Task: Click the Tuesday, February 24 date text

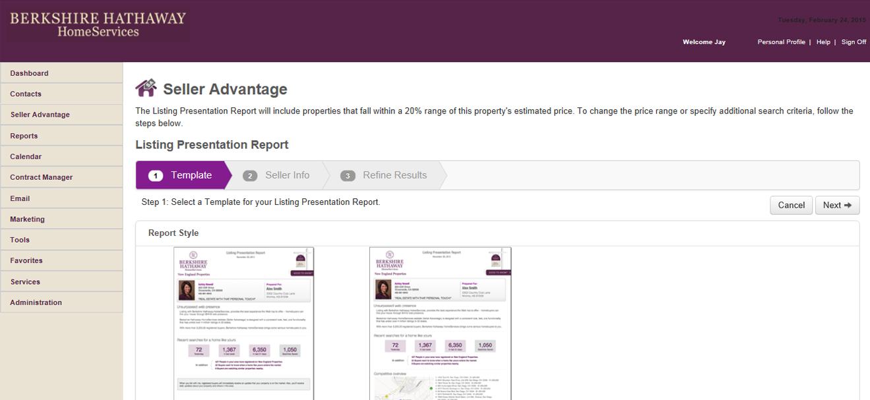Action: point(823,20)
